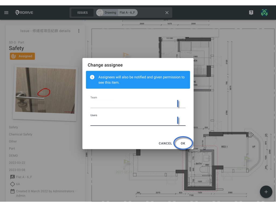Click the Drawing chip thumbnail icon
The width and height of the screenshot is (276, 207).
100,12
